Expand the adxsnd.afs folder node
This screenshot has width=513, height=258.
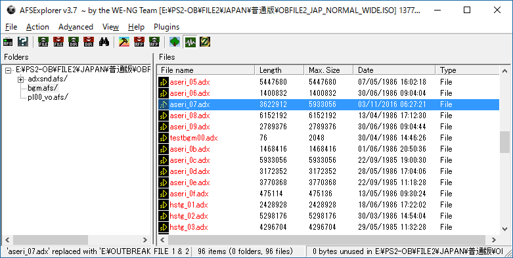click(x=20, y=79)
